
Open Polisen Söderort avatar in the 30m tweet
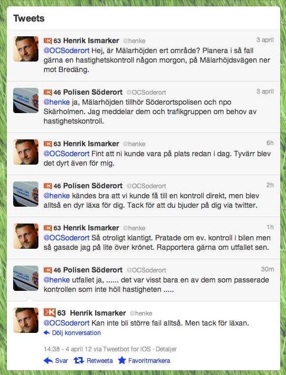pos(26,278)
